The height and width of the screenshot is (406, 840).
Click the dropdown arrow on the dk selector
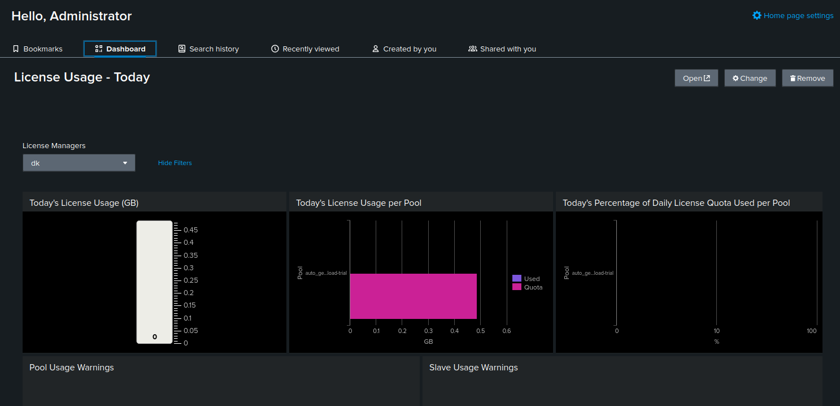click(x=125, y=162)
